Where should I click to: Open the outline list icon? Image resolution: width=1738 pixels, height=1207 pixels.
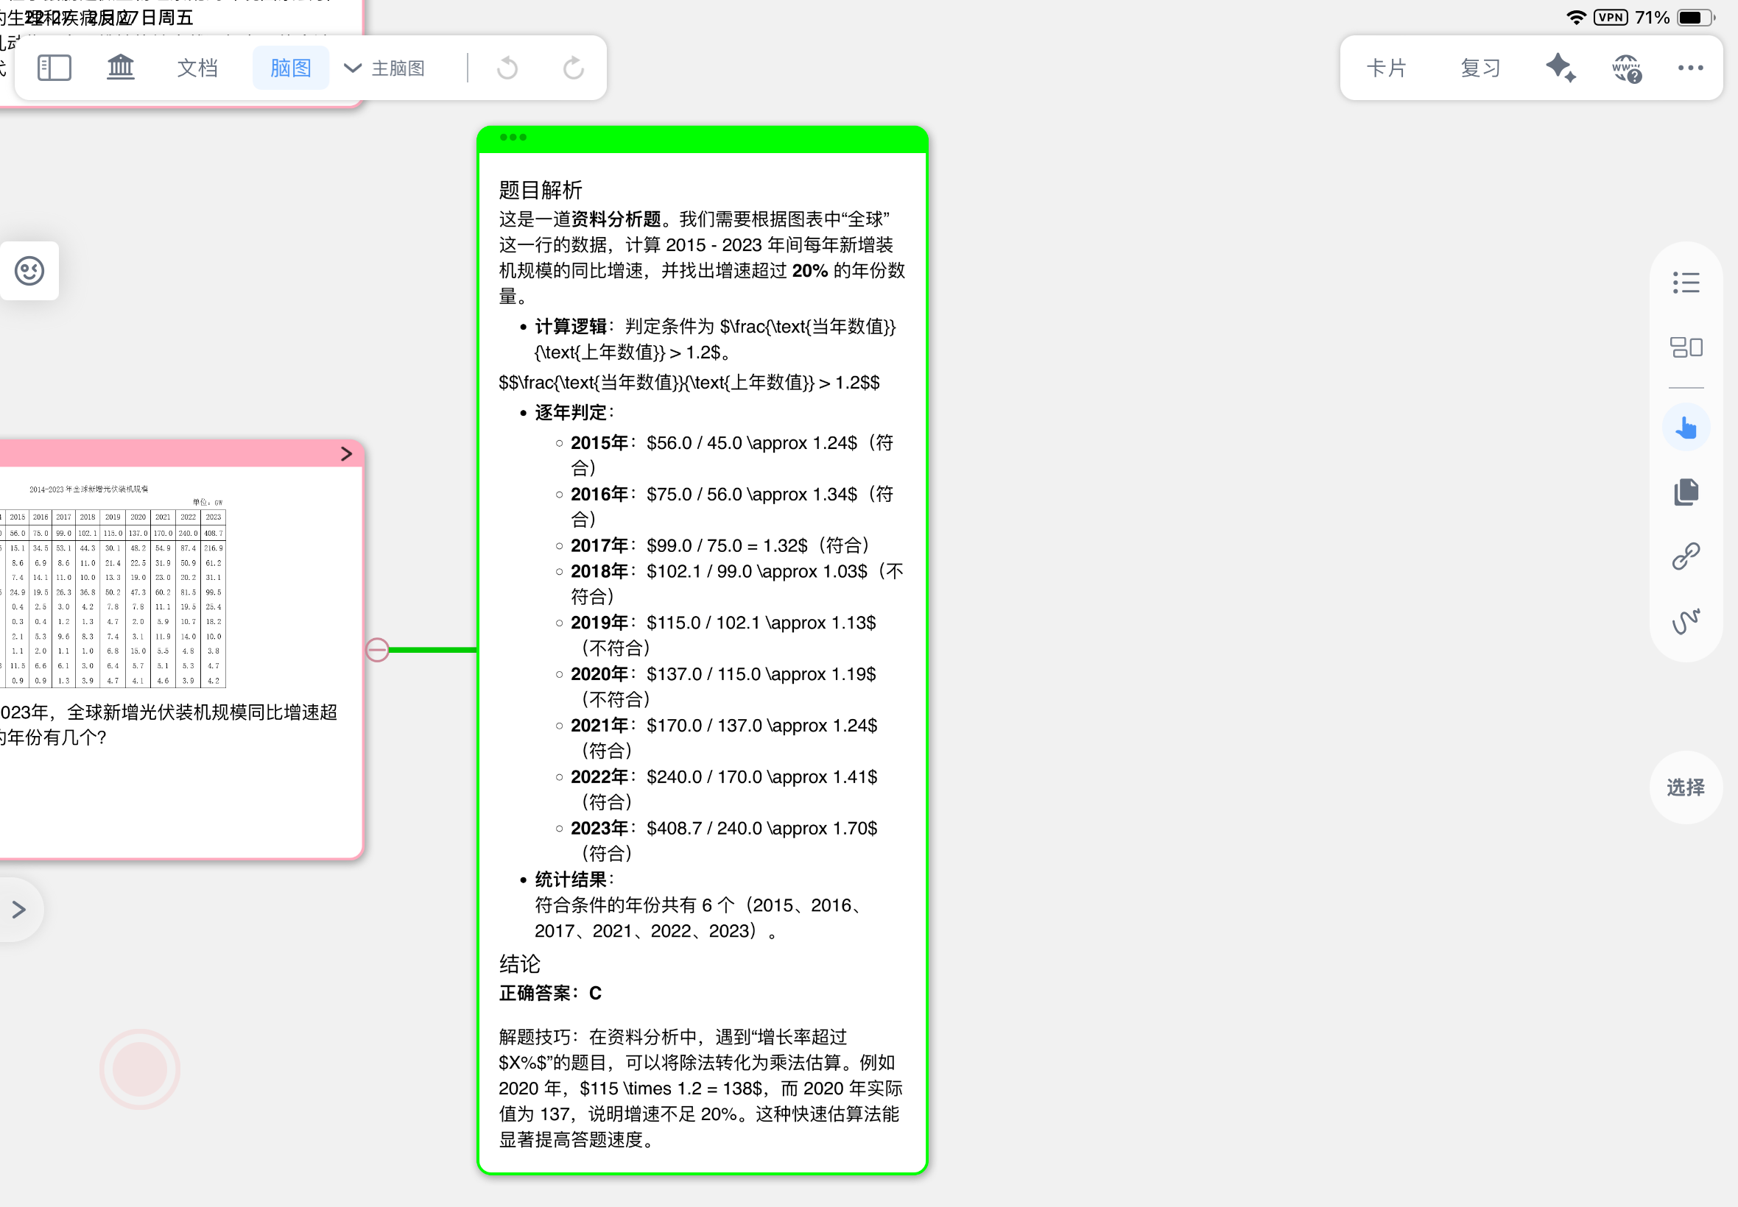pos(1686,283)
